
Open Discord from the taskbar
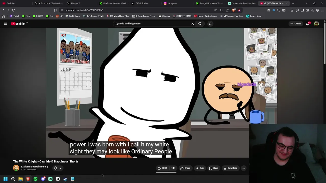[43, 179]
